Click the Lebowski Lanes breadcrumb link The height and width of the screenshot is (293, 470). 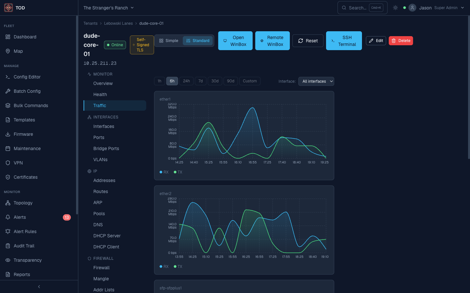coord(118,23)
